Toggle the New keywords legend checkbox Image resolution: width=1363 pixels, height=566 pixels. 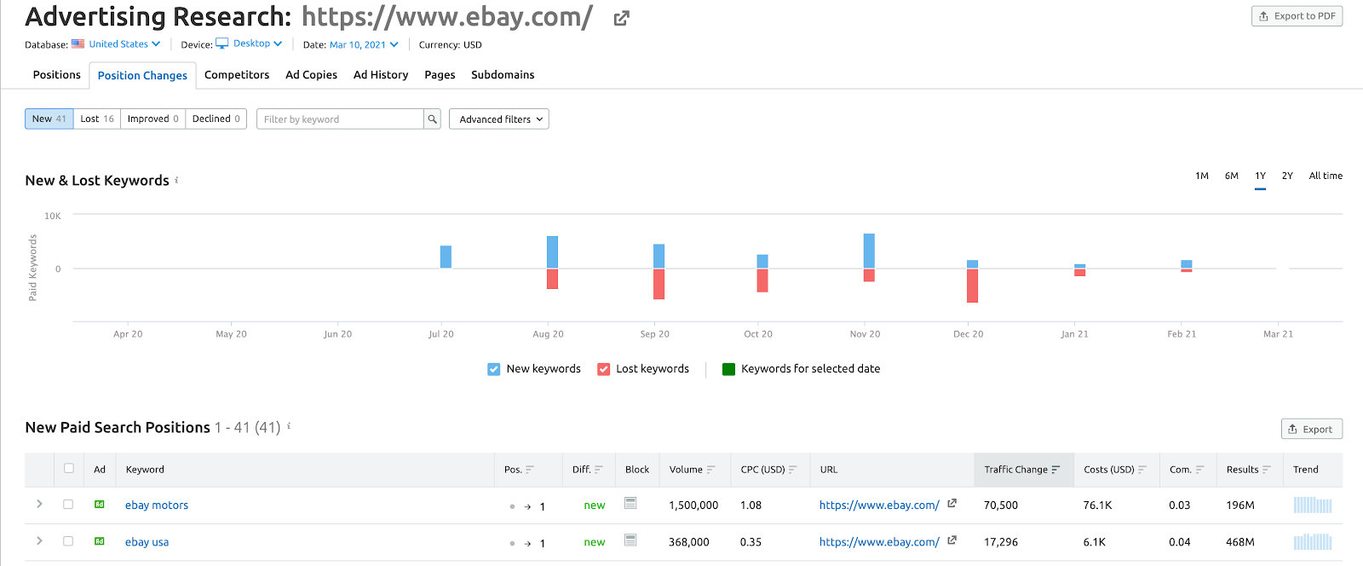pyautogui.click(x=494, y=369)
